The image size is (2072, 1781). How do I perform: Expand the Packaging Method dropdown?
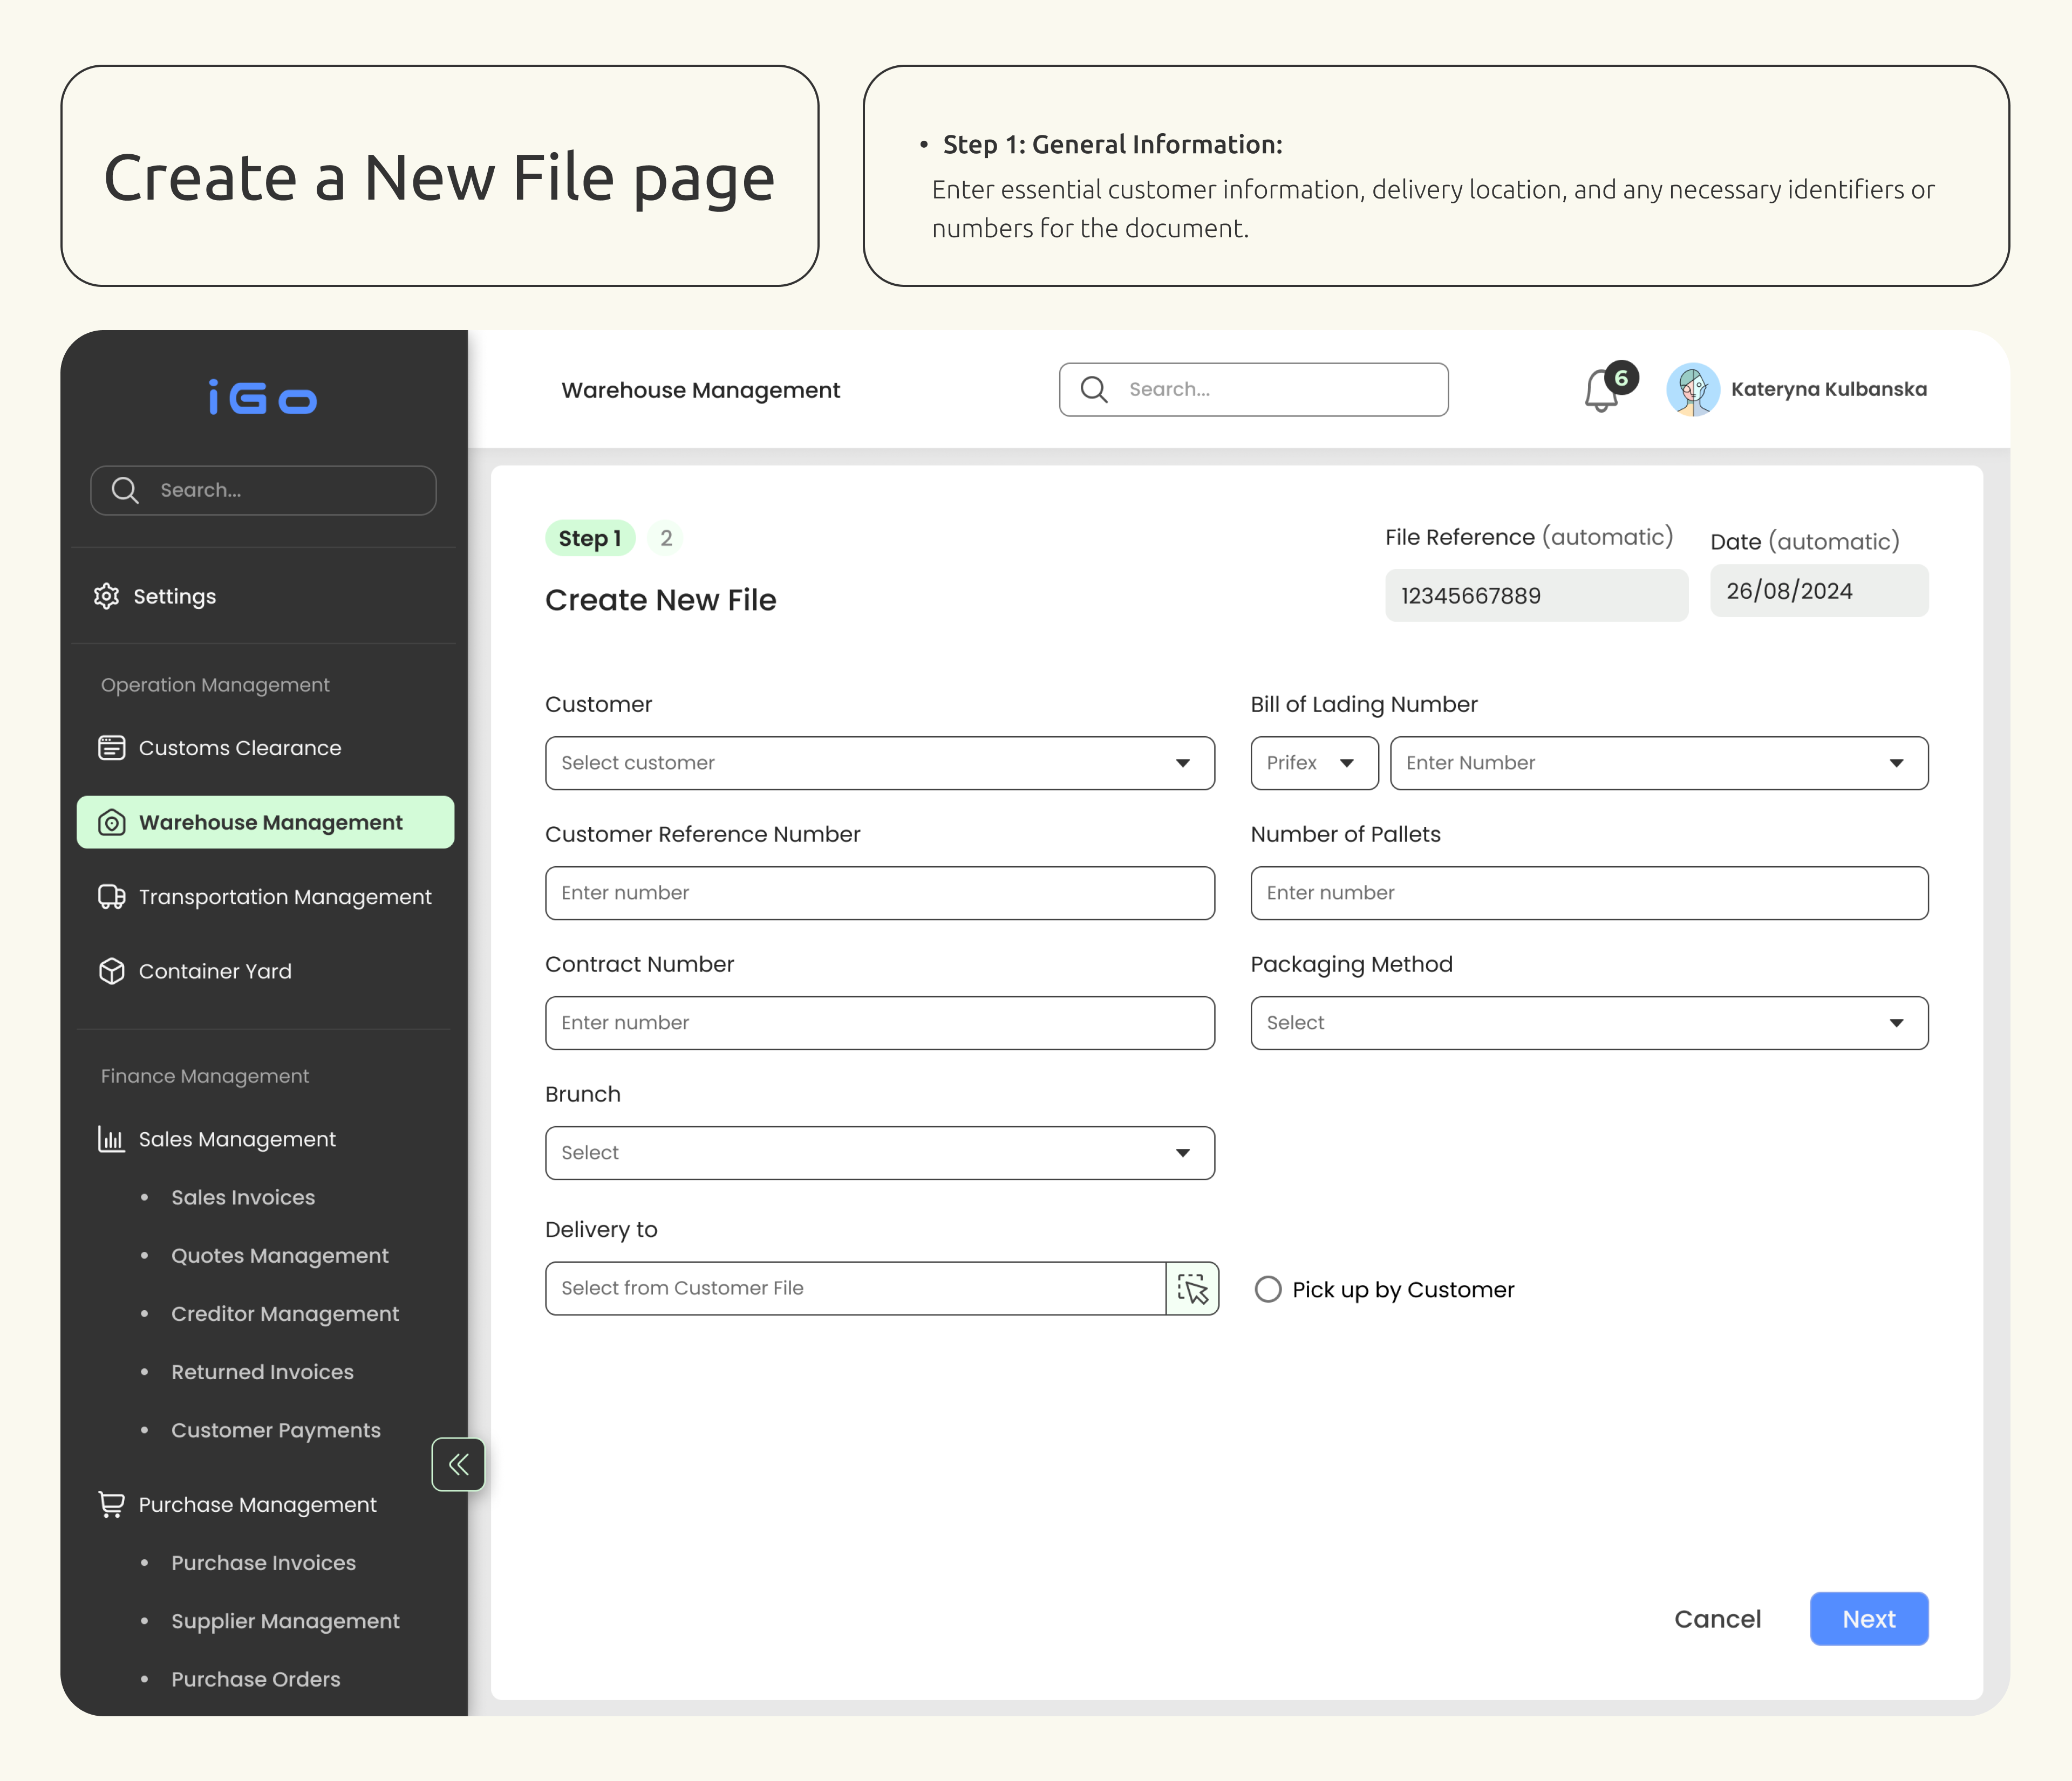click(x=1588, y=1023)
